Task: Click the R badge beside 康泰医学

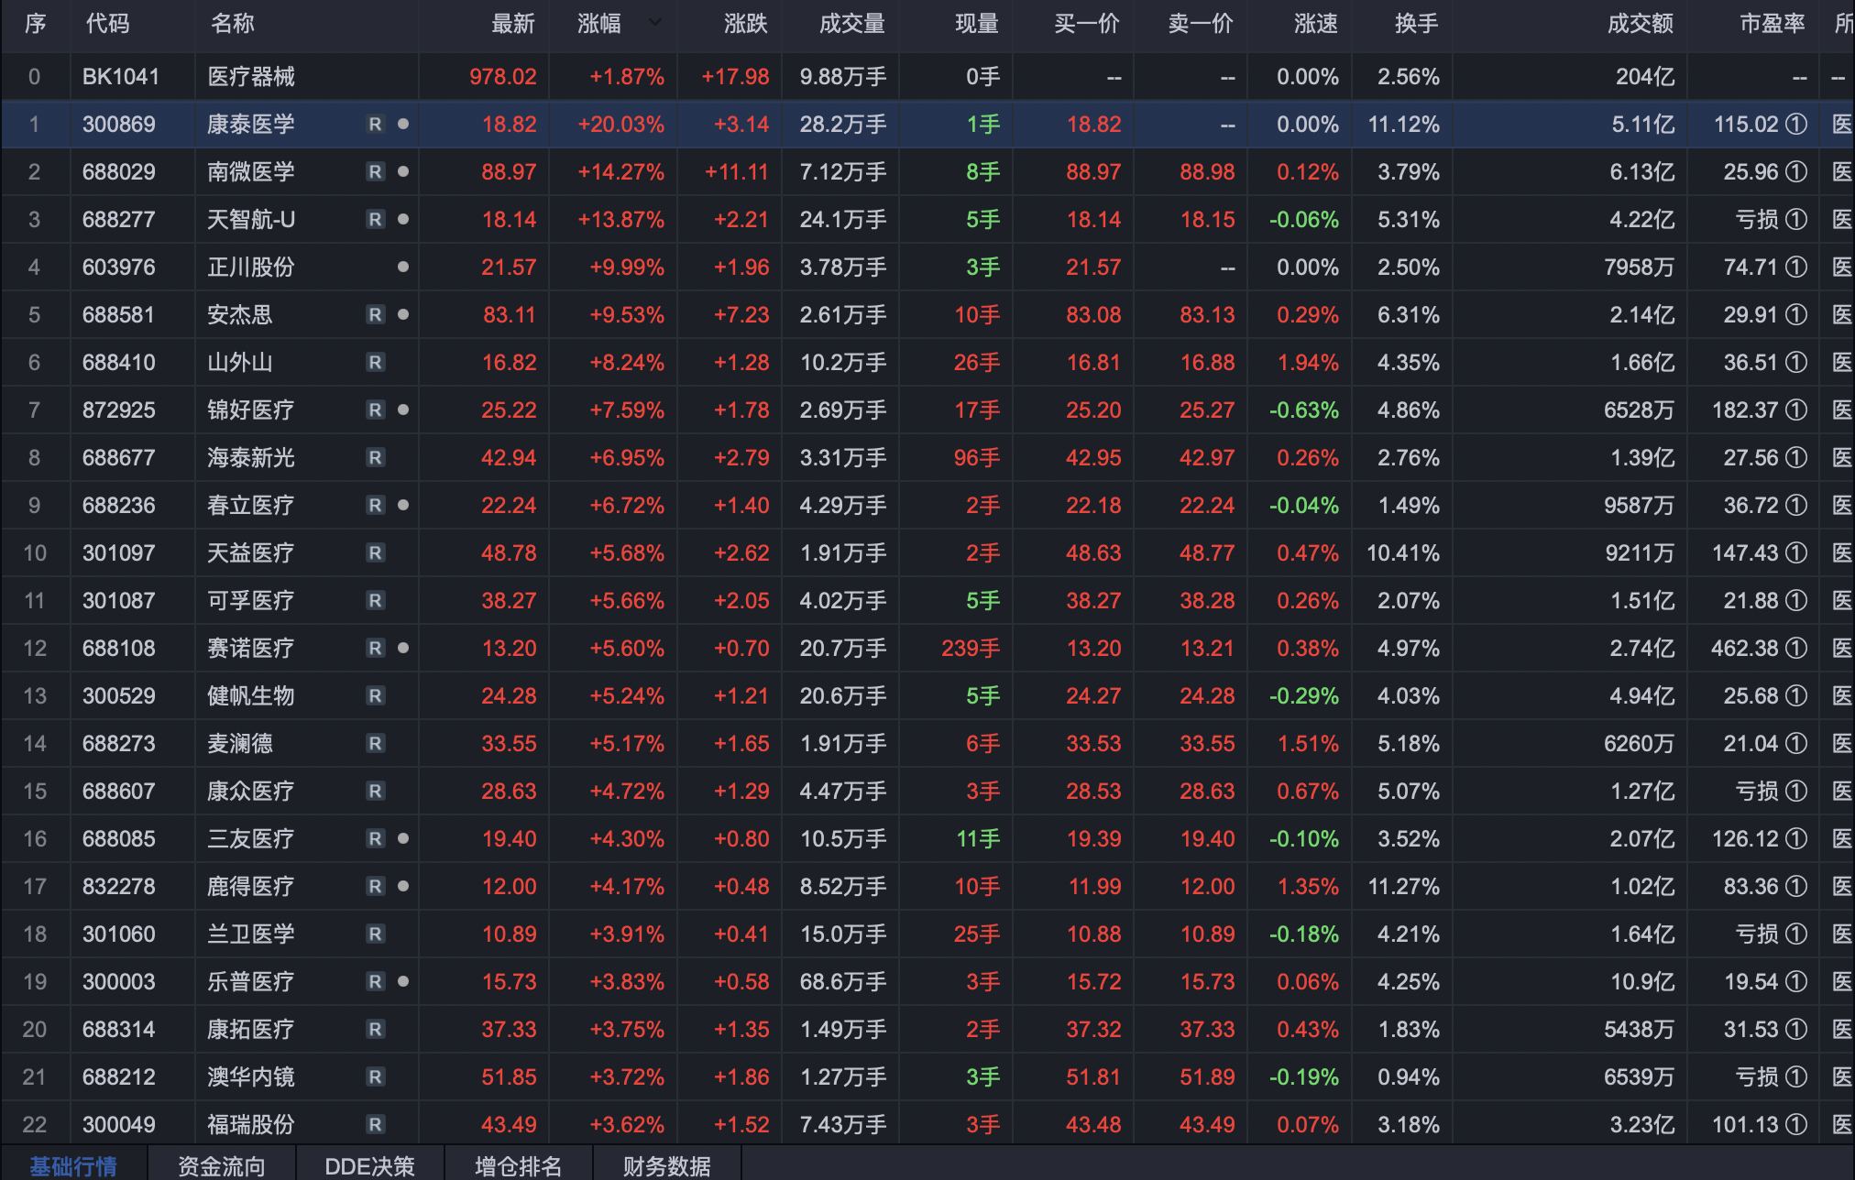Action: pyautogui.click(x=375, y=124)
